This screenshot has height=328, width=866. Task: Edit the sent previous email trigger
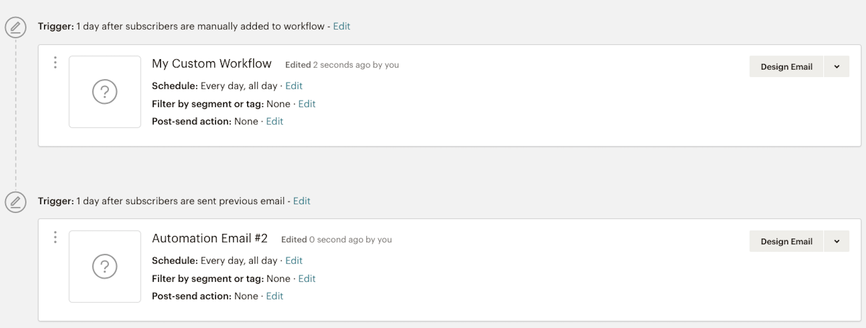point(302,201)
